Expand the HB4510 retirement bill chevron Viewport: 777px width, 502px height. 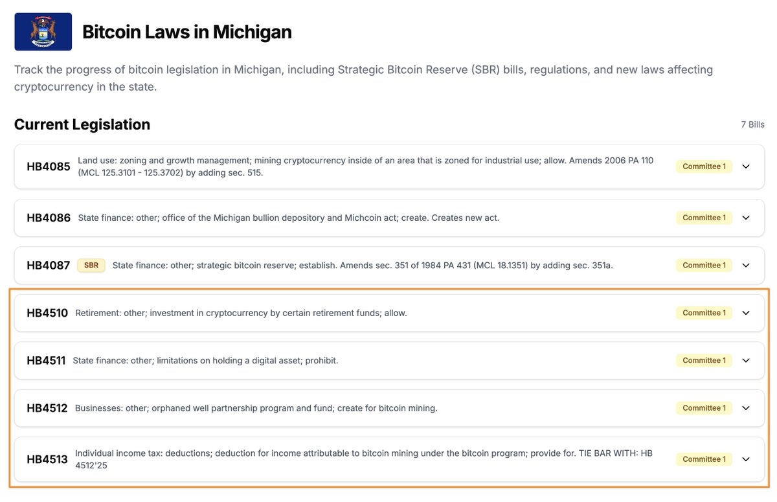pyautogui.click(x=746, y=313)
